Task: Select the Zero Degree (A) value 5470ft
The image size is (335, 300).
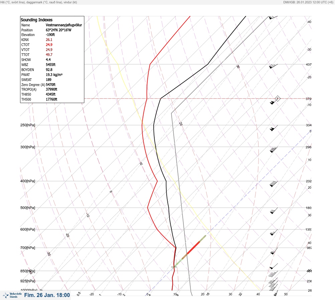Action: click(x=51, y=85)
